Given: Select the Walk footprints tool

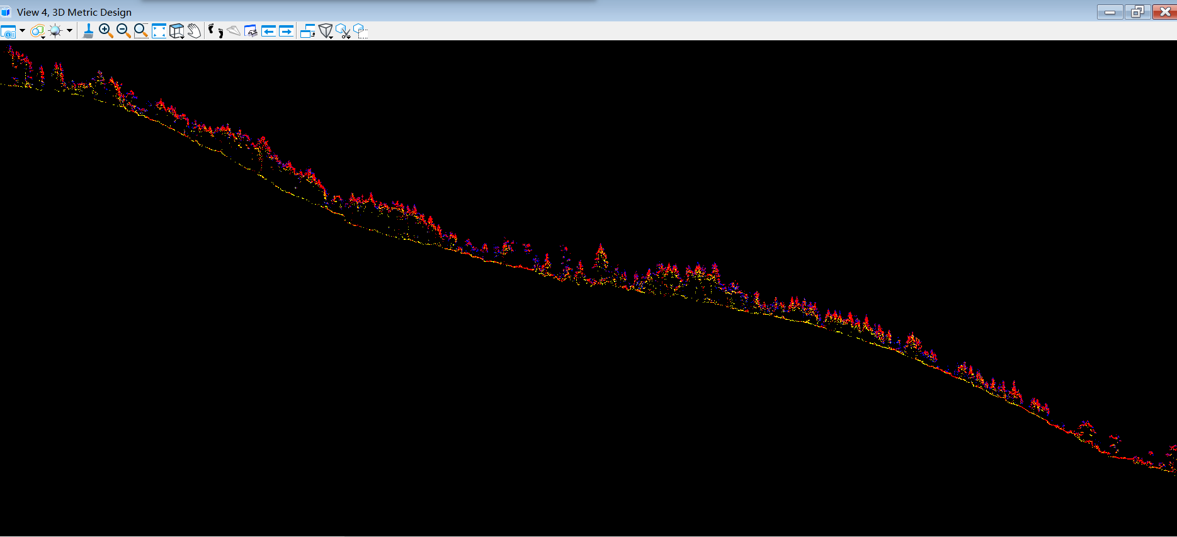Looking at the screenshot, I should [216, 31].
